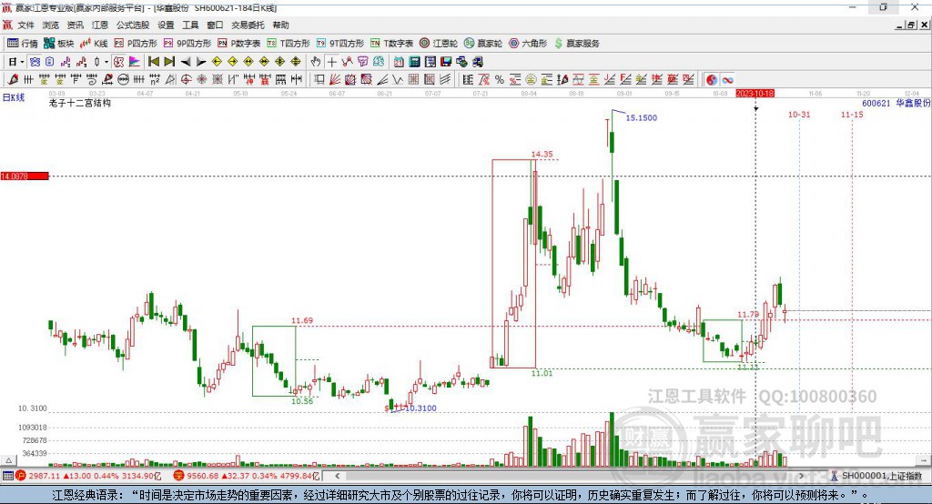The image size is (932, 504).
Task: Open the 9T四方形 tool
Action: [x=340, y=44]
